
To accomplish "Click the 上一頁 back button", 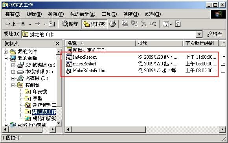I will coord(15,24).
